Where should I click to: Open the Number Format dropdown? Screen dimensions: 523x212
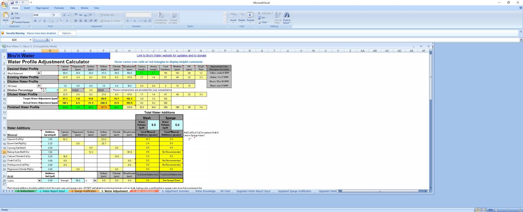150,15
